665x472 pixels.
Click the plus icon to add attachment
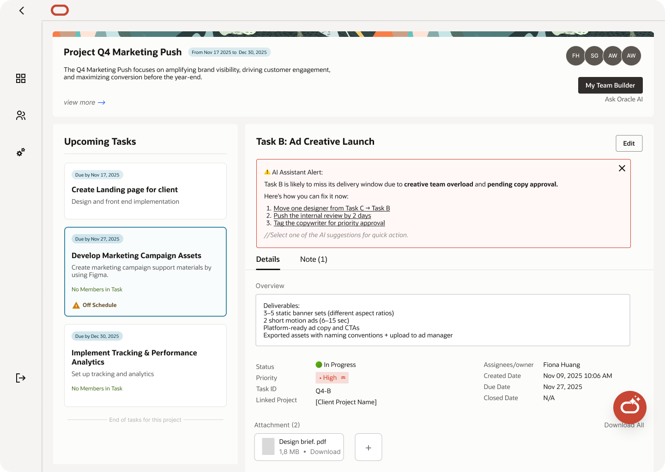368,447
